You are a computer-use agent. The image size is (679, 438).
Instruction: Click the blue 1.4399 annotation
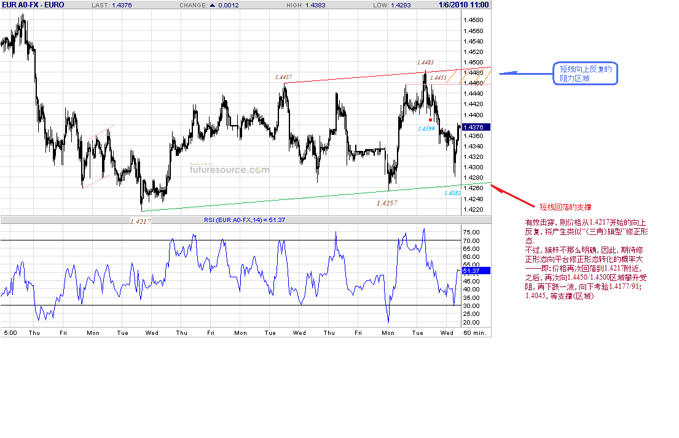(x=426, y=128)
